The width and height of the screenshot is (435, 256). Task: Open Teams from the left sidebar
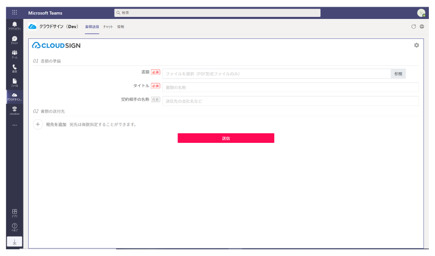tap(14, 54)
